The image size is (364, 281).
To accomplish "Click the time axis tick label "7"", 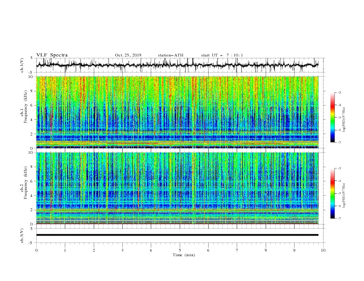I will [237, 250].
